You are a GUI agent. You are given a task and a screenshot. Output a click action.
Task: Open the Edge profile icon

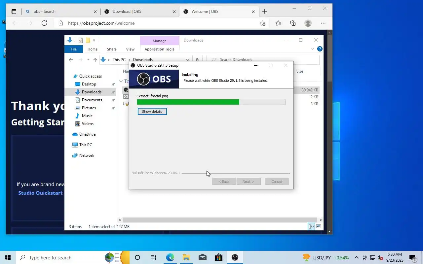point(308,23)
